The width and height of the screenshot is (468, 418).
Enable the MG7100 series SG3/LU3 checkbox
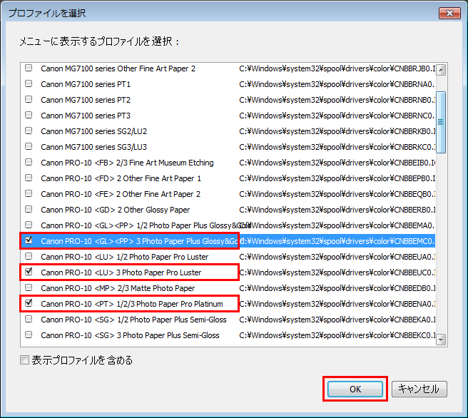pos(29,146)
